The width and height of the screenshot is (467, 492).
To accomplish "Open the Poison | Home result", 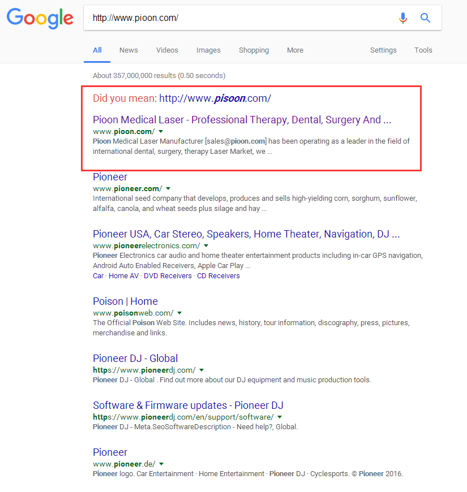I will (125, 301).
